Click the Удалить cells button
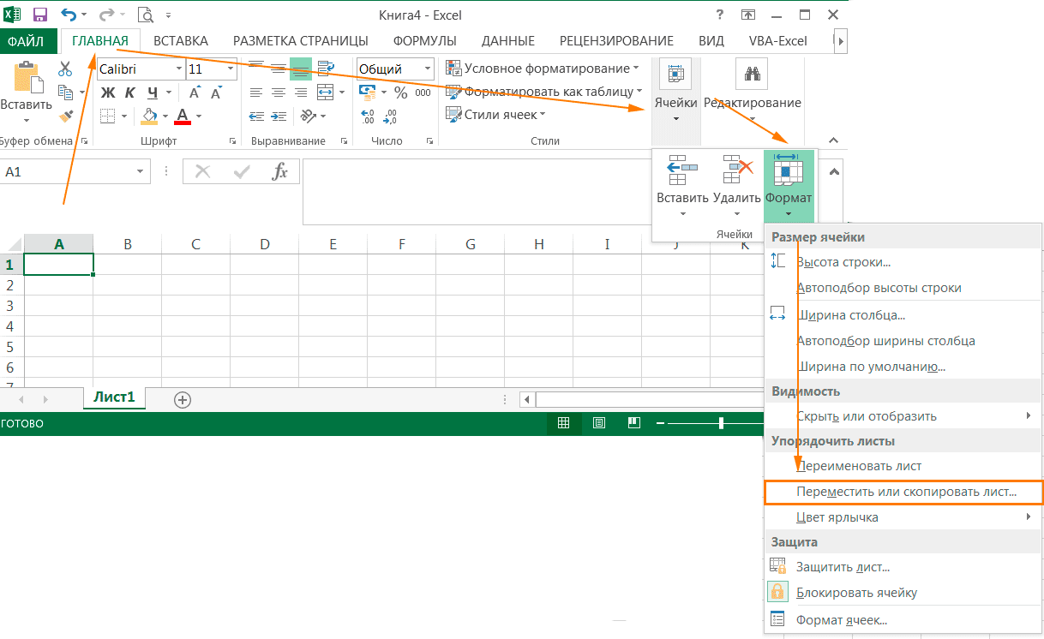The image size is (1044, 639). pos(736,186)
